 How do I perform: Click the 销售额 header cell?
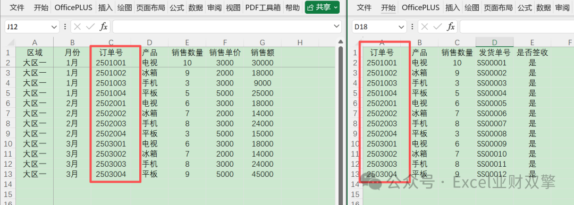263,53
